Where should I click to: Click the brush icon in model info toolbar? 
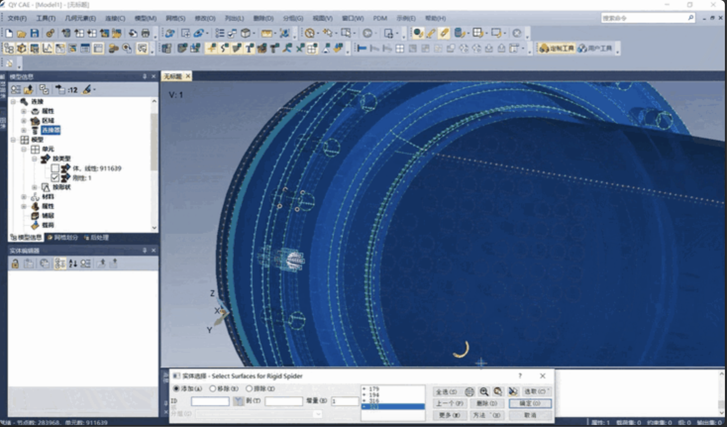87,90
